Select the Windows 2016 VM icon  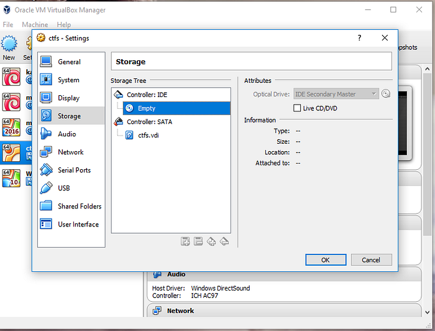click(11, 128)
